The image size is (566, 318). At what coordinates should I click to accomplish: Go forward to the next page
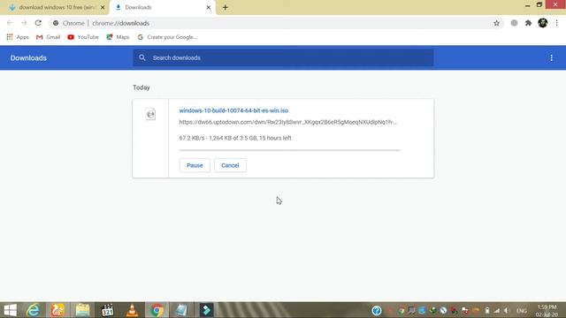[24, 23]
